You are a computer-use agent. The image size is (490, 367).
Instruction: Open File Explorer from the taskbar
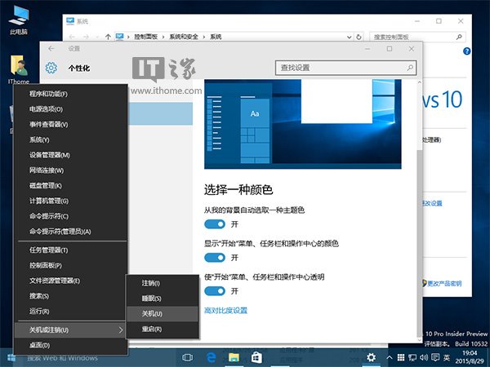coord(234,357)
